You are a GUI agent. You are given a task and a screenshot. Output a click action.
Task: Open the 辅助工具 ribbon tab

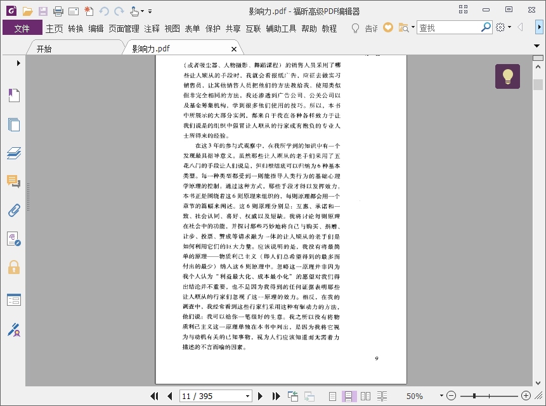point(281,28)
